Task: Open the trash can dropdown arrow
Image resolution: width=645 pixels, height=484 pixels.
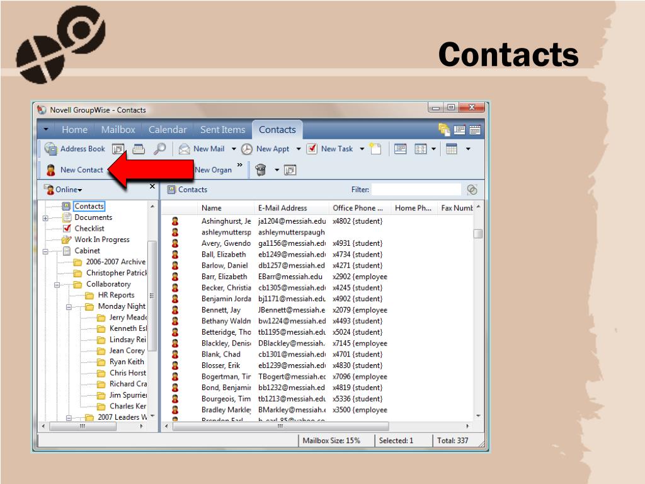Action: (x=277, y=170)
